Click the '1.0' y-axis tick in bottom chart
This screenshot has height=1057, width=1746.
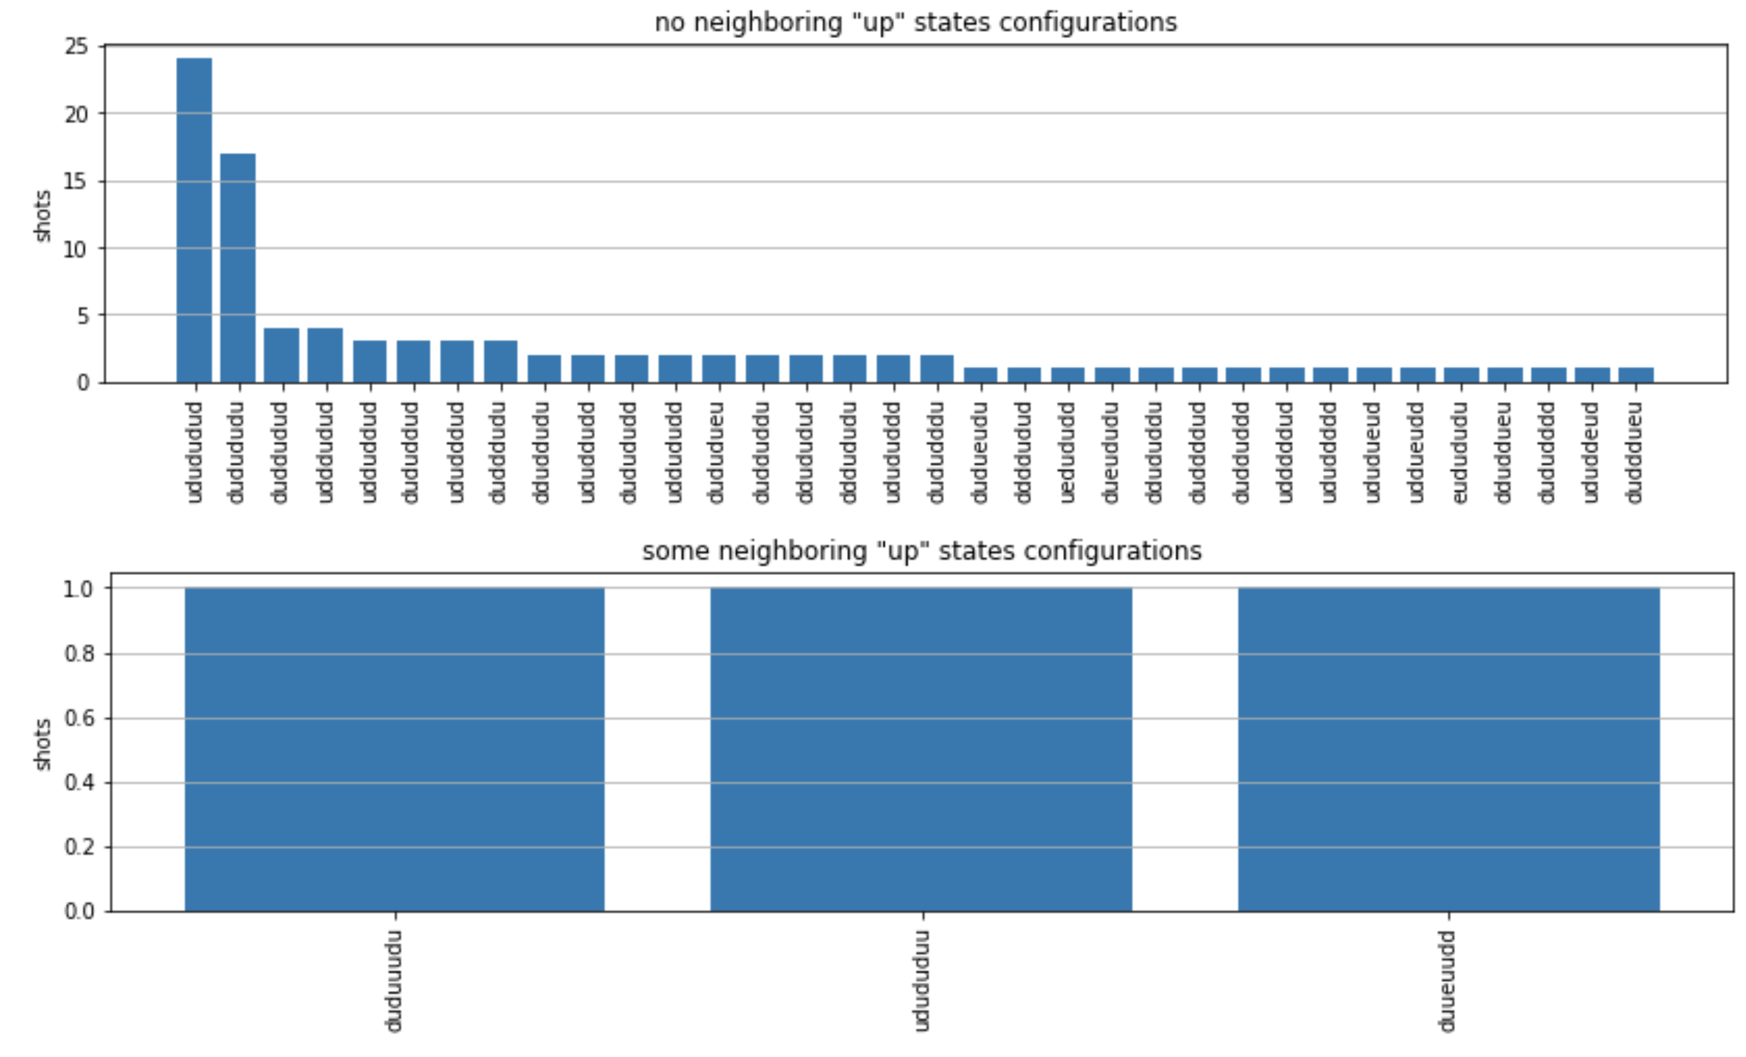79,589
